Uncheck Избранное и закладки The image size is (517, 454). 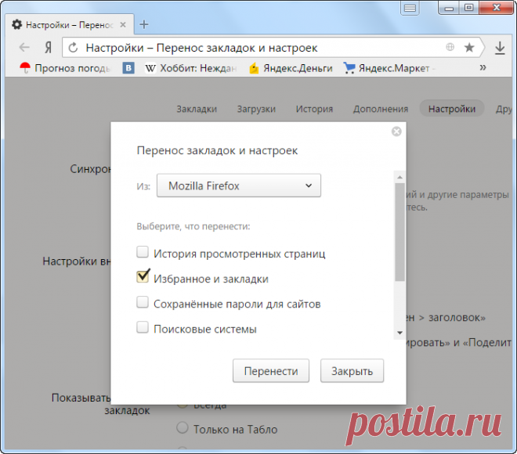pyautogui.click(x=143, y=276)
